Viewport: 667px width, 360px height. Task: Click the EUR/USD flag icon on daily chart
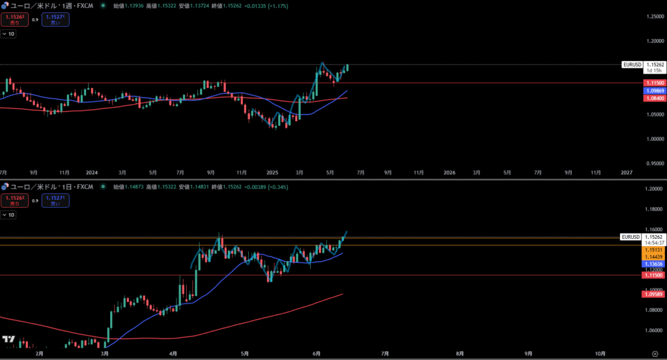(5, 187)
